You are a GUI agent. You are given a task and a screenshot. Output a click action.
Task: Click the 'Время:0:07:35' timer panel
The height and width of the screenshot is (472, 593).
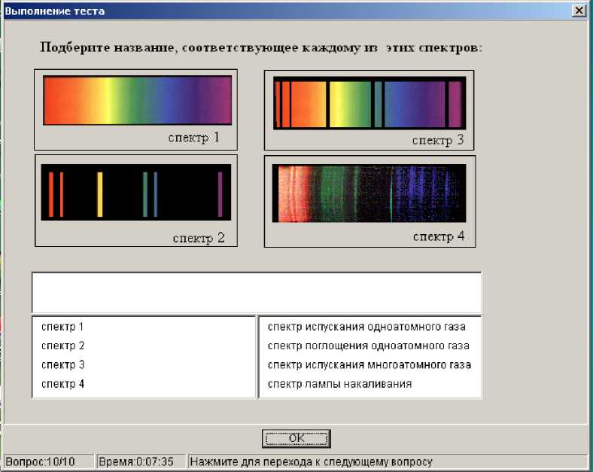point(140,461)
